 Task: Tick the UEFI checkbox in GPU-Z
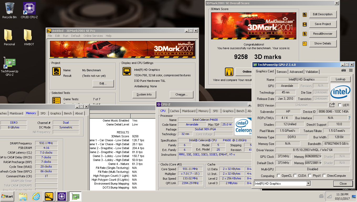340,105
